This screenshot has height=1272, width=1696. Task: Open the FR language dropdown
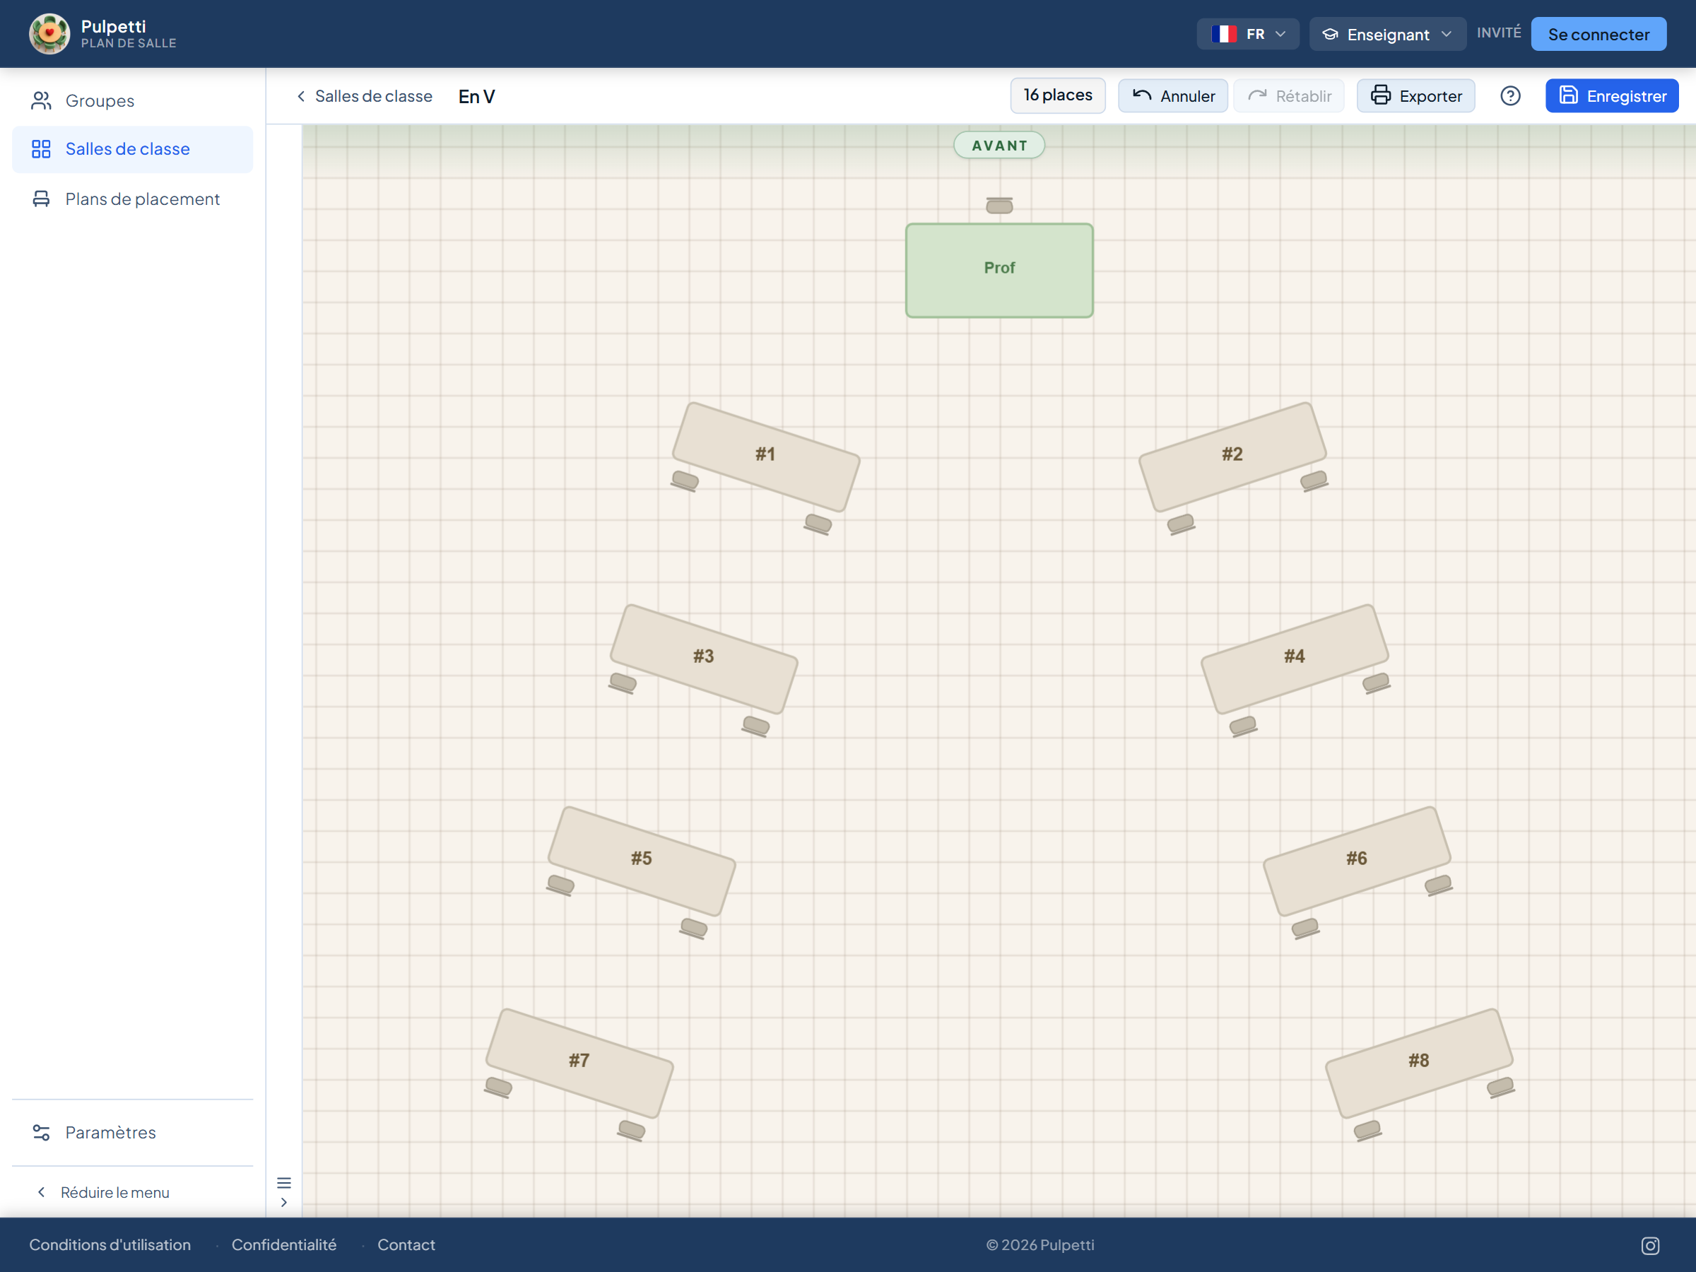click(1247, 34)
